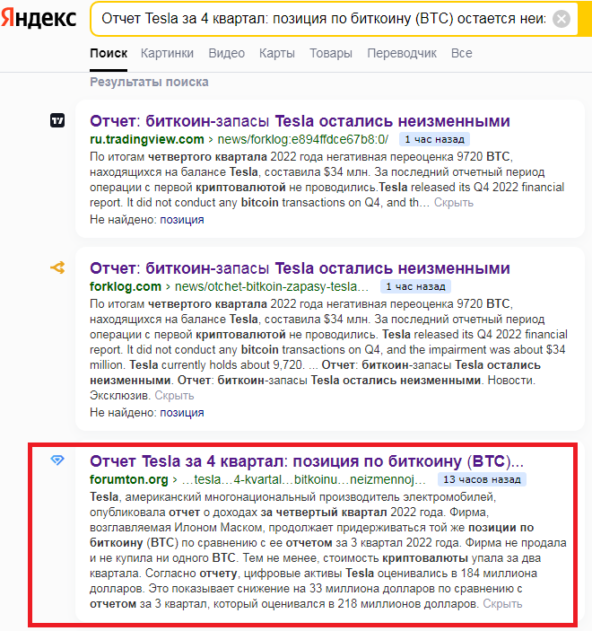This screenshot has height=631, width=592.
Task: Expand the Все services menu
Action: tap(461, 53)
